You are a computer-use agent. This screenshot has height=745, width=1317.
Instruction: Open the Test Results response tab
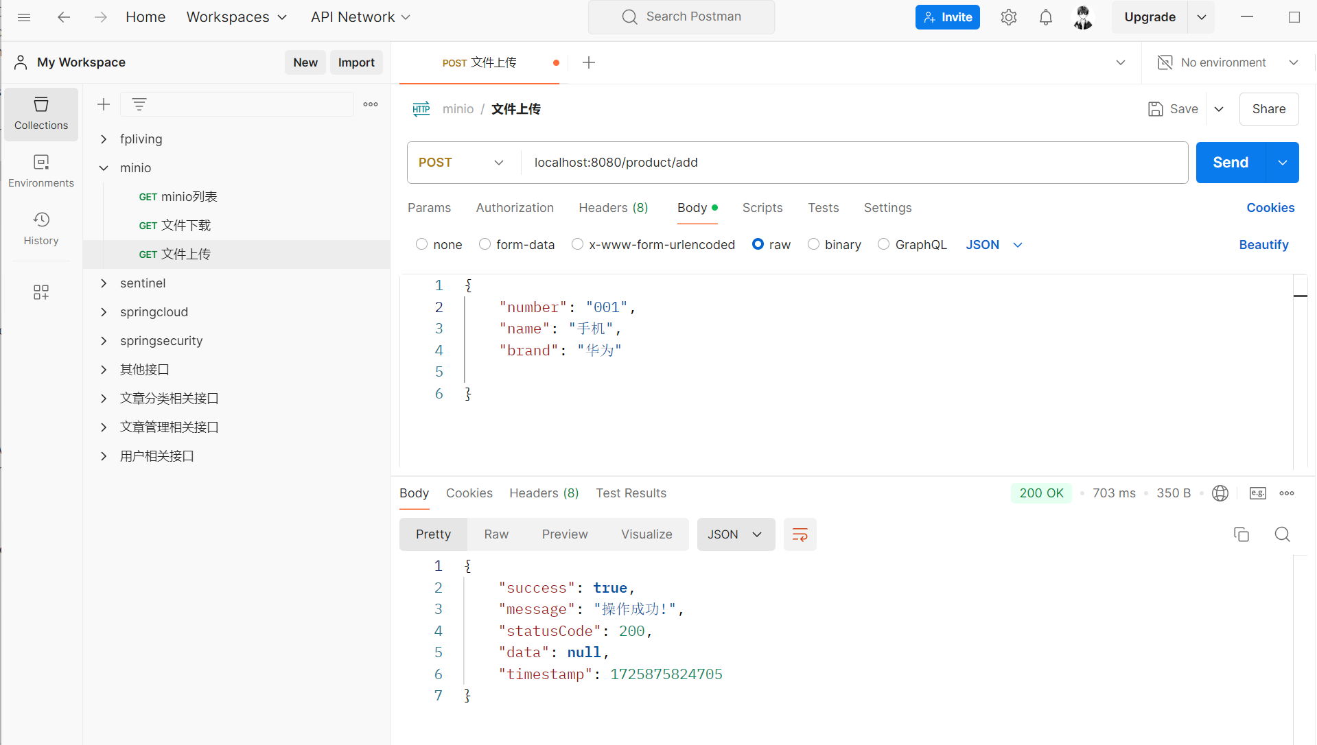tap(631, 493)
